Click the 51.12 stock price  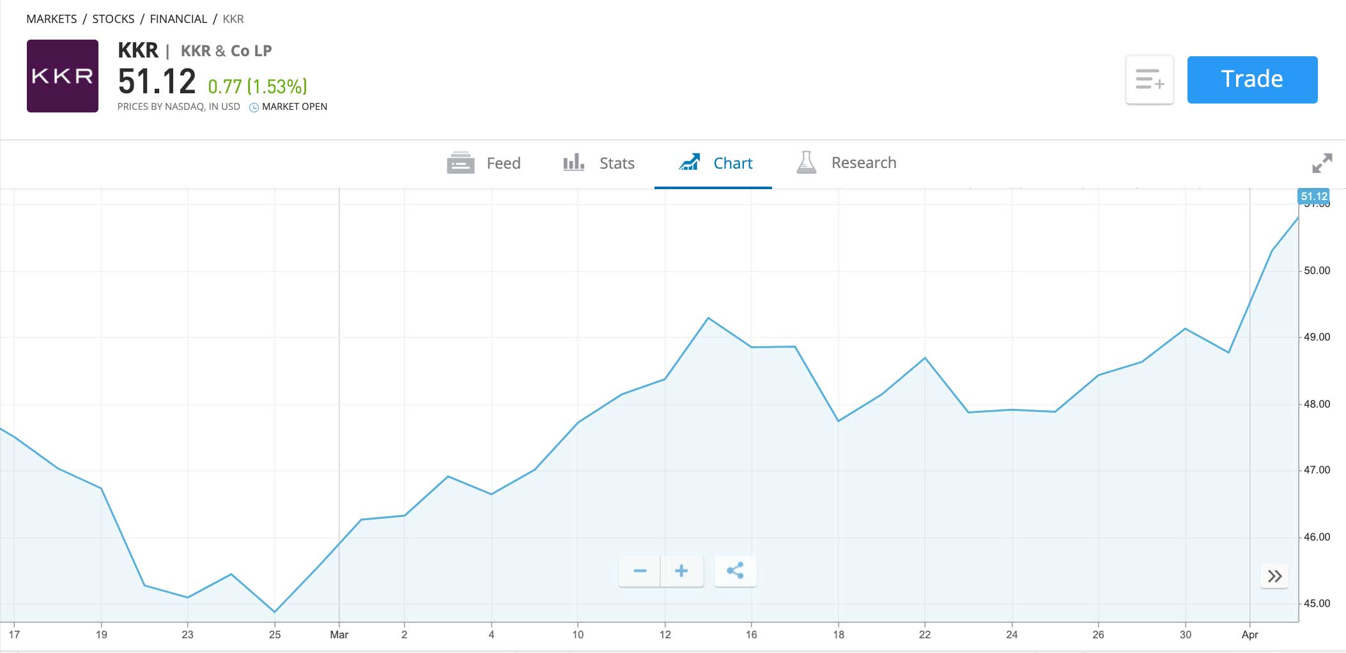[x=157, y=82]
